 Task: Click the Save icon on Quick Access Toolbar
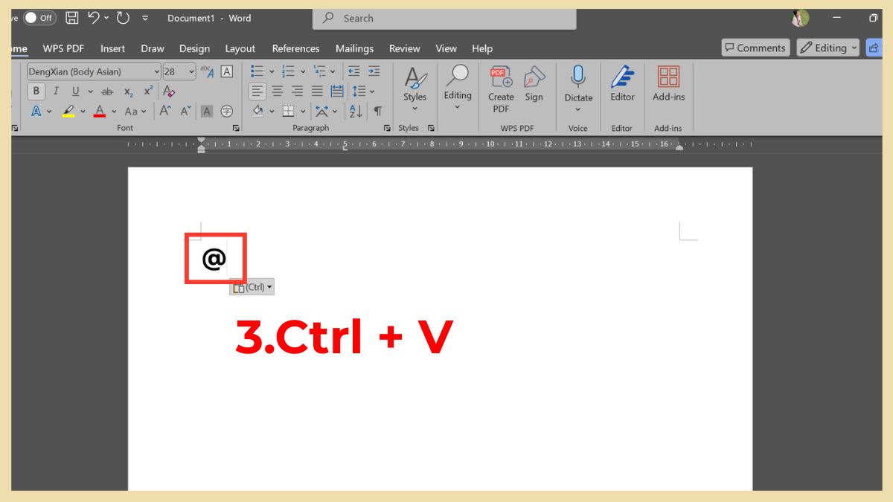point(71,17)
